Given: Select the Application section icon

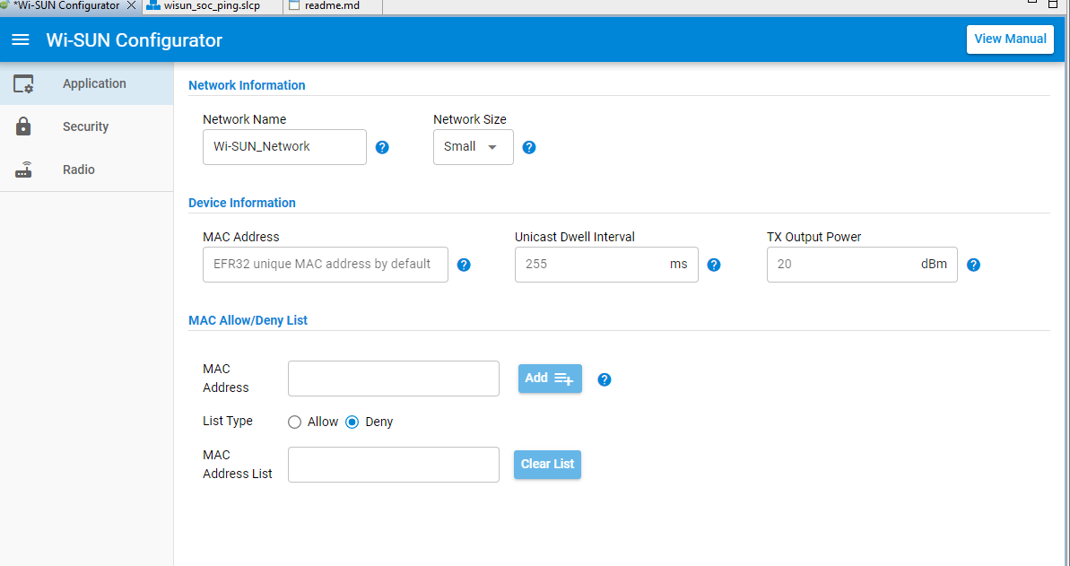Looking at the screenshot, I should click(x=23, y=83).
